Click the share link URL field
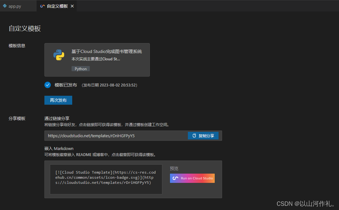This screenshot has width=339, height=210. pyautogui.click(x=116, y=136)
